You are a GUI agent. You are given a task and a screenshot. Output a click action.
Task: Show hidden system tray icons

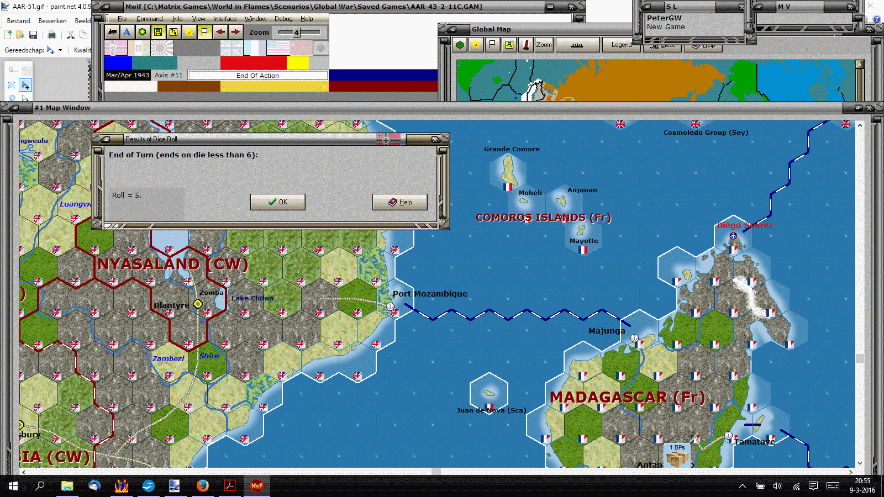[743, 486]
